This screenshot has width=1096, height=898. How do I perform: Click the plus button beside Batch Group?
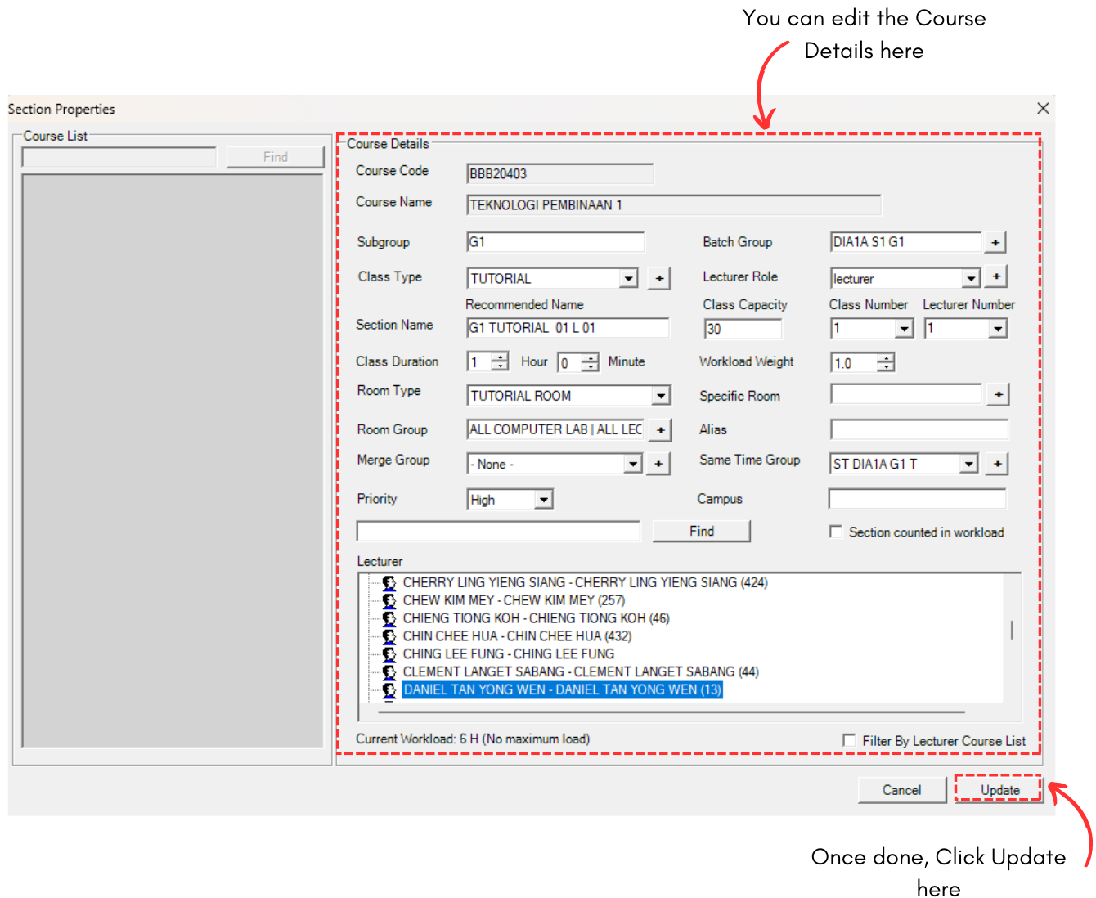(995, 243)
